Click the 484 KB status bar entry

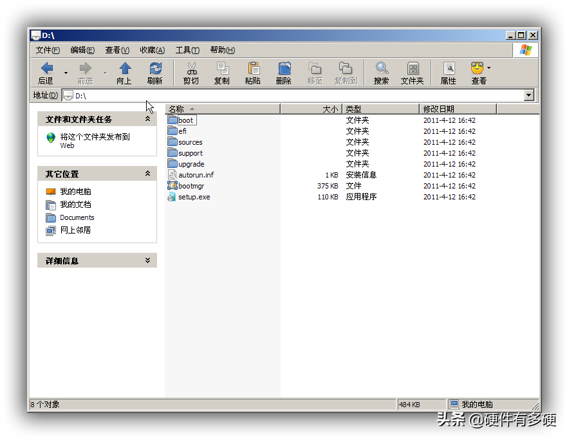pyautogui.click(x=409, y=404)
